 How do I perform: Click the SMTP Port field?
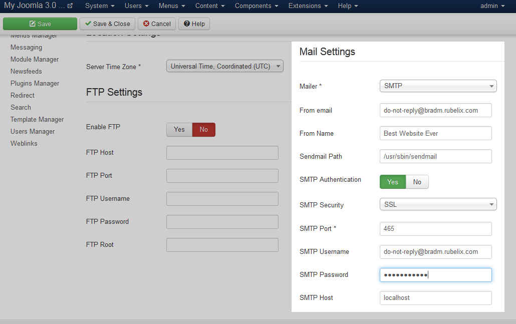[435, 229]
